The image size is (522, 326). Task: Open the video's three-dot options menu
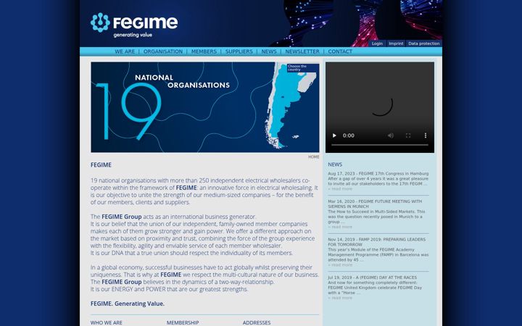(x=425, y=135)
